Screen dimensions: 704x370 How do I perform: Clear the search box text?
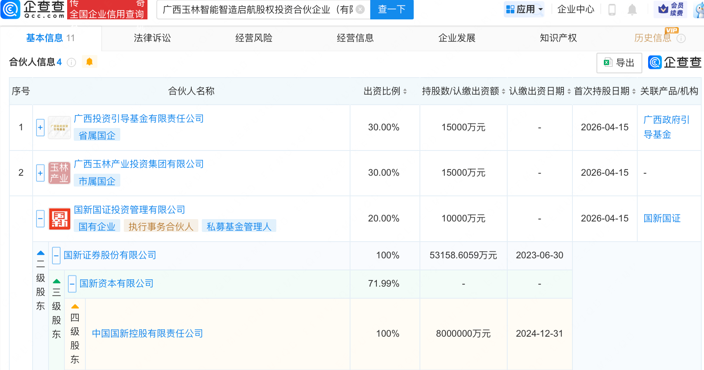tap(360, 9)
